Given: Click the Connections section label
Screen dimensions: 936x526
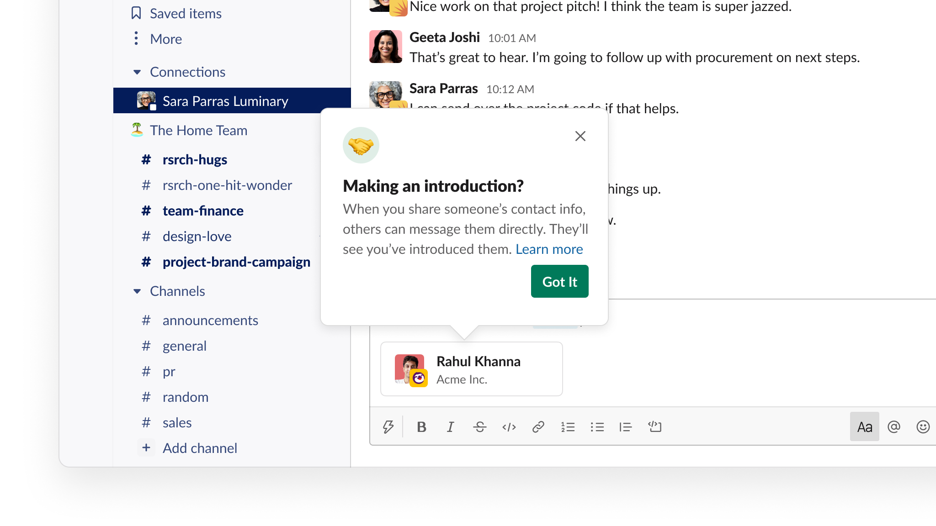Looking at the screenshot, I should point(187,72).
